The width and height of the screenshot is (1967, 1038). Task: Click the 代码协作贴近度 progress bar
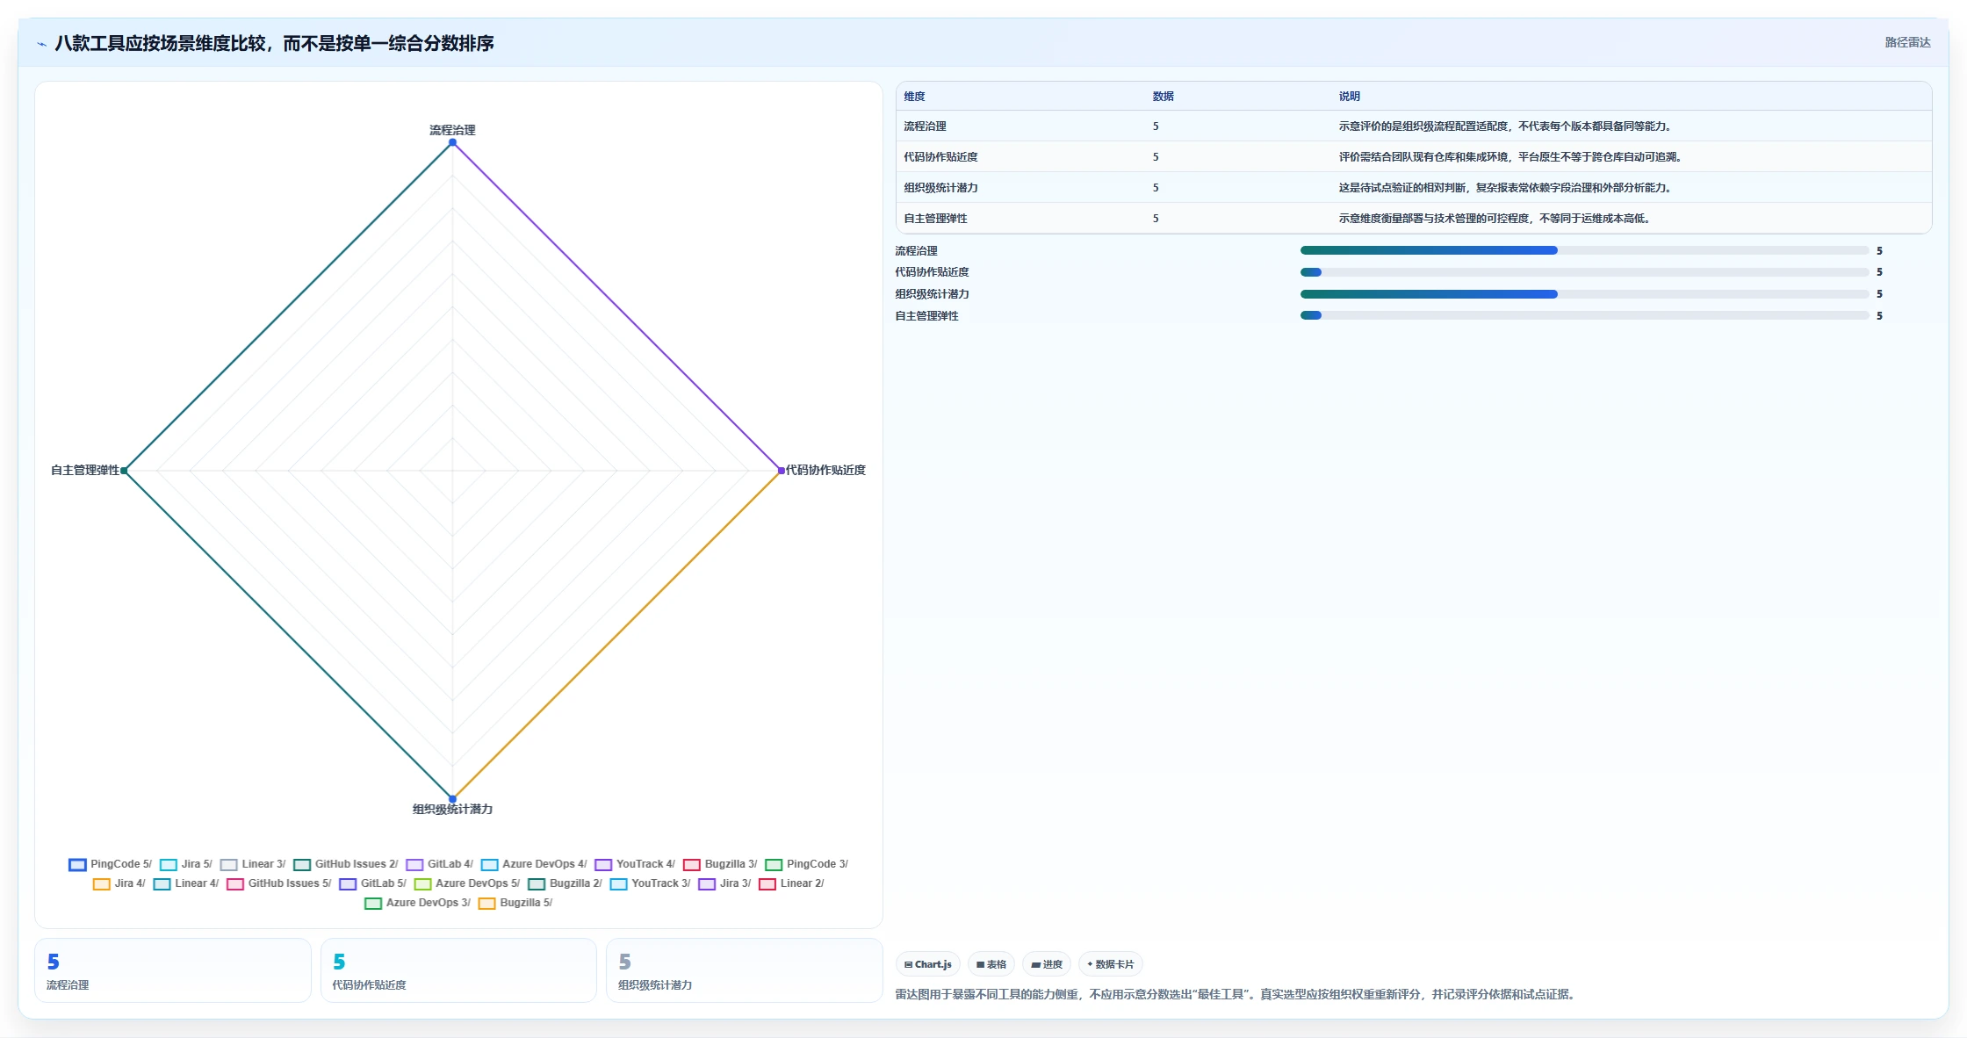tap(1584, 272)
